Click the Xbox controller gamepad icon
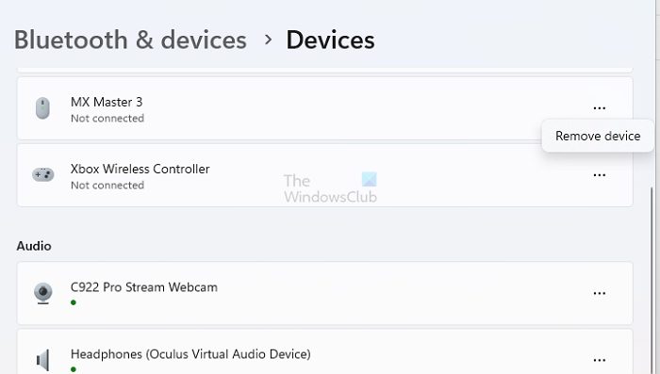The height and width of the screenshot is (374, 660). 43,174
